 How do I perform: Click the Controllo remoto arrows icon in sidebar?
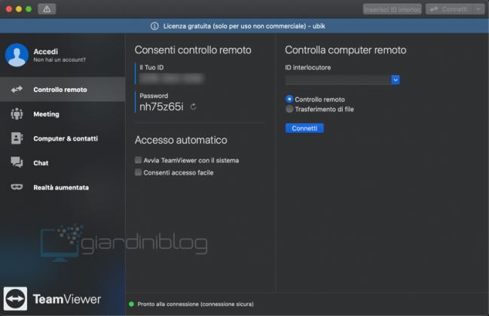pyautogui.click(x=17, y=90)
